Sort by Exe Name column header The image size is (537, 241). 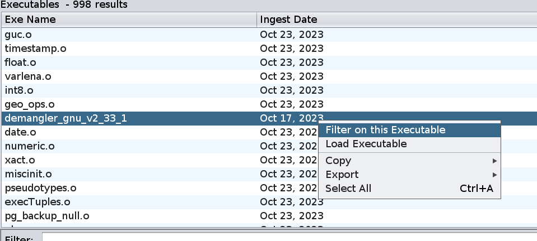(129, 20)
